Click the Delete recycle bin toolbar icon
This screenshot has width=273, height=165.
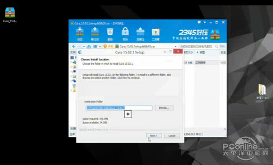[x=110, y=34]
